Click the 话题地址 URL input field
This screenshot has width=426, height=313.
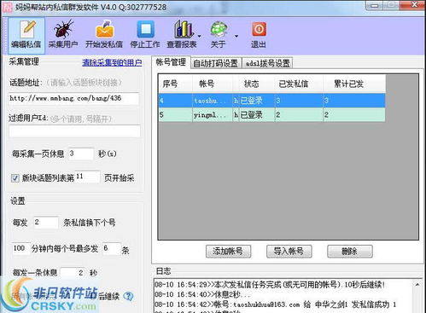pos(73,99)
